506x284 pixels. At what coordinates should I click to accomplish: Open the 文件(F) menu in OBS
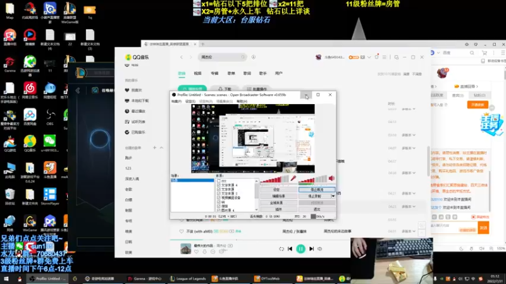[176, 102]
